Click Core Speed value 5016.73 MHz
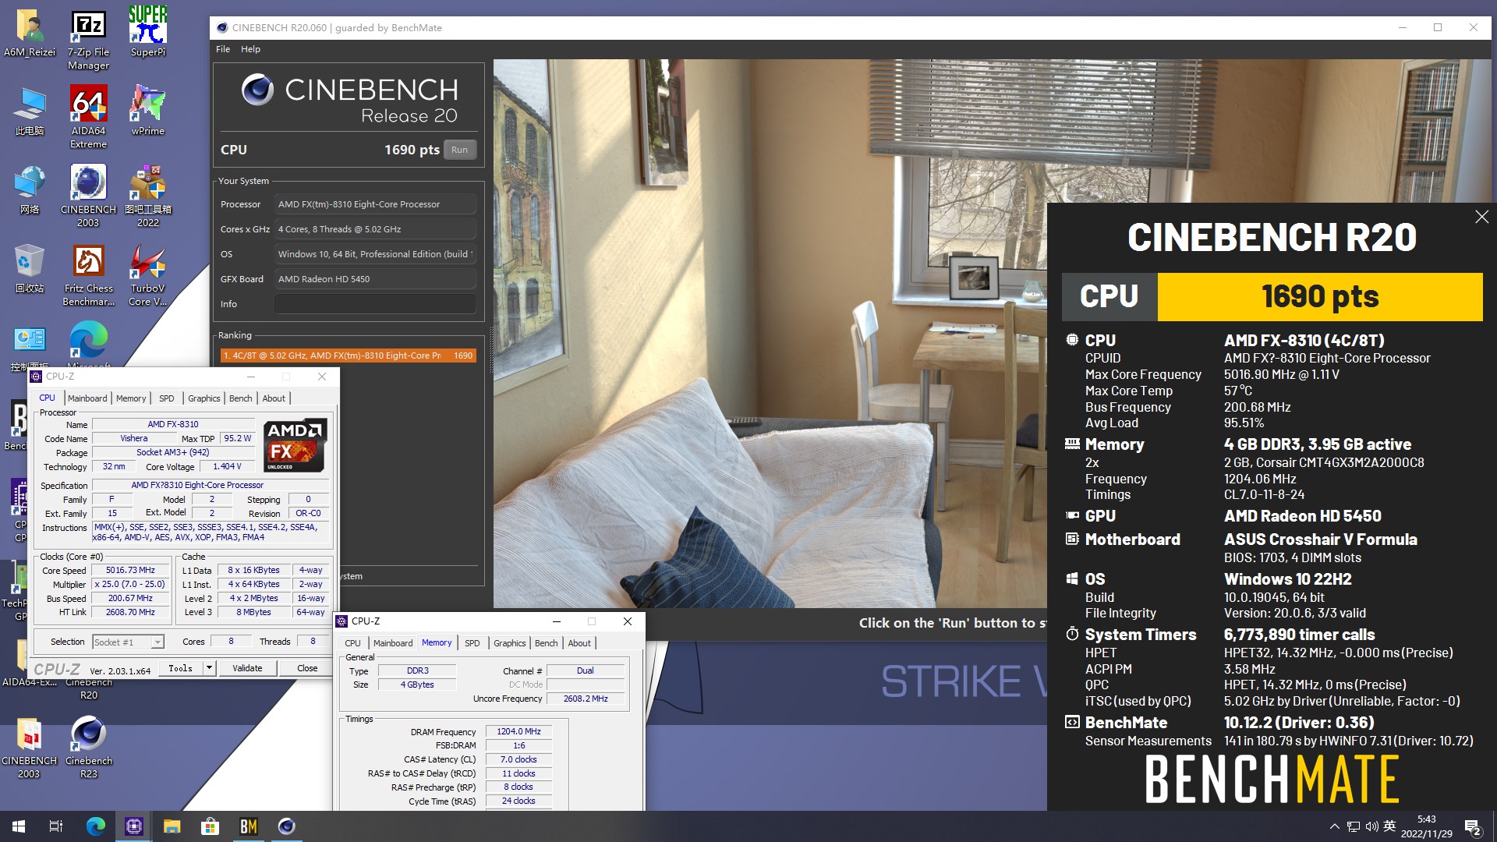Image resolution: width=1497 pixels, height=842 pixels. [130, 571]
